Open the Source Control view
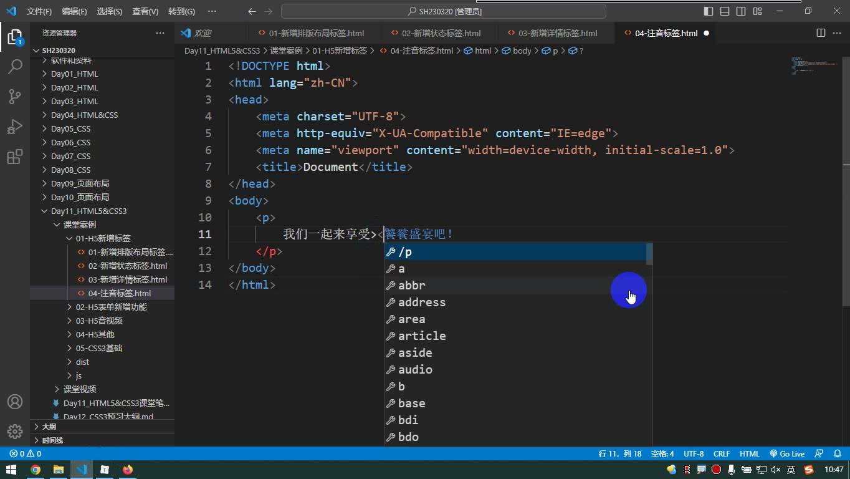 [15, 96]
